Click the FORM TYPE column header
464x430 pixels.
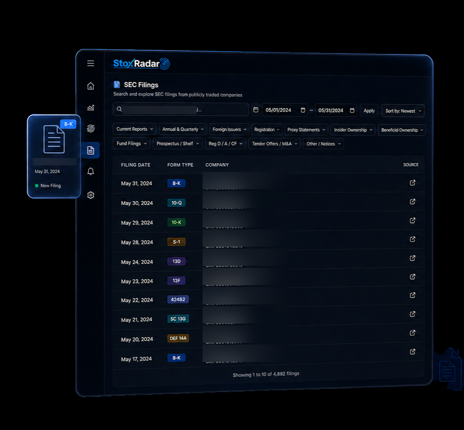pyautogui.click(x=180, y=165)
